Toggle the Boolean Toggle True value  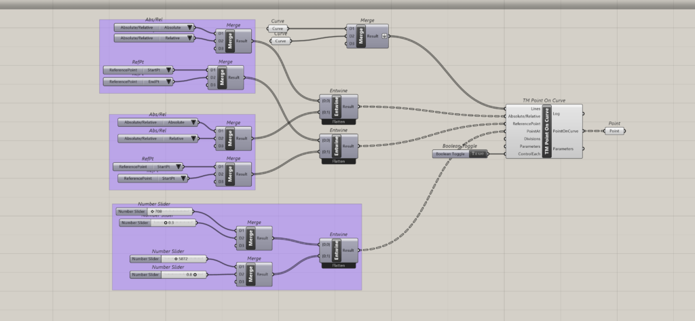point(478,154)
